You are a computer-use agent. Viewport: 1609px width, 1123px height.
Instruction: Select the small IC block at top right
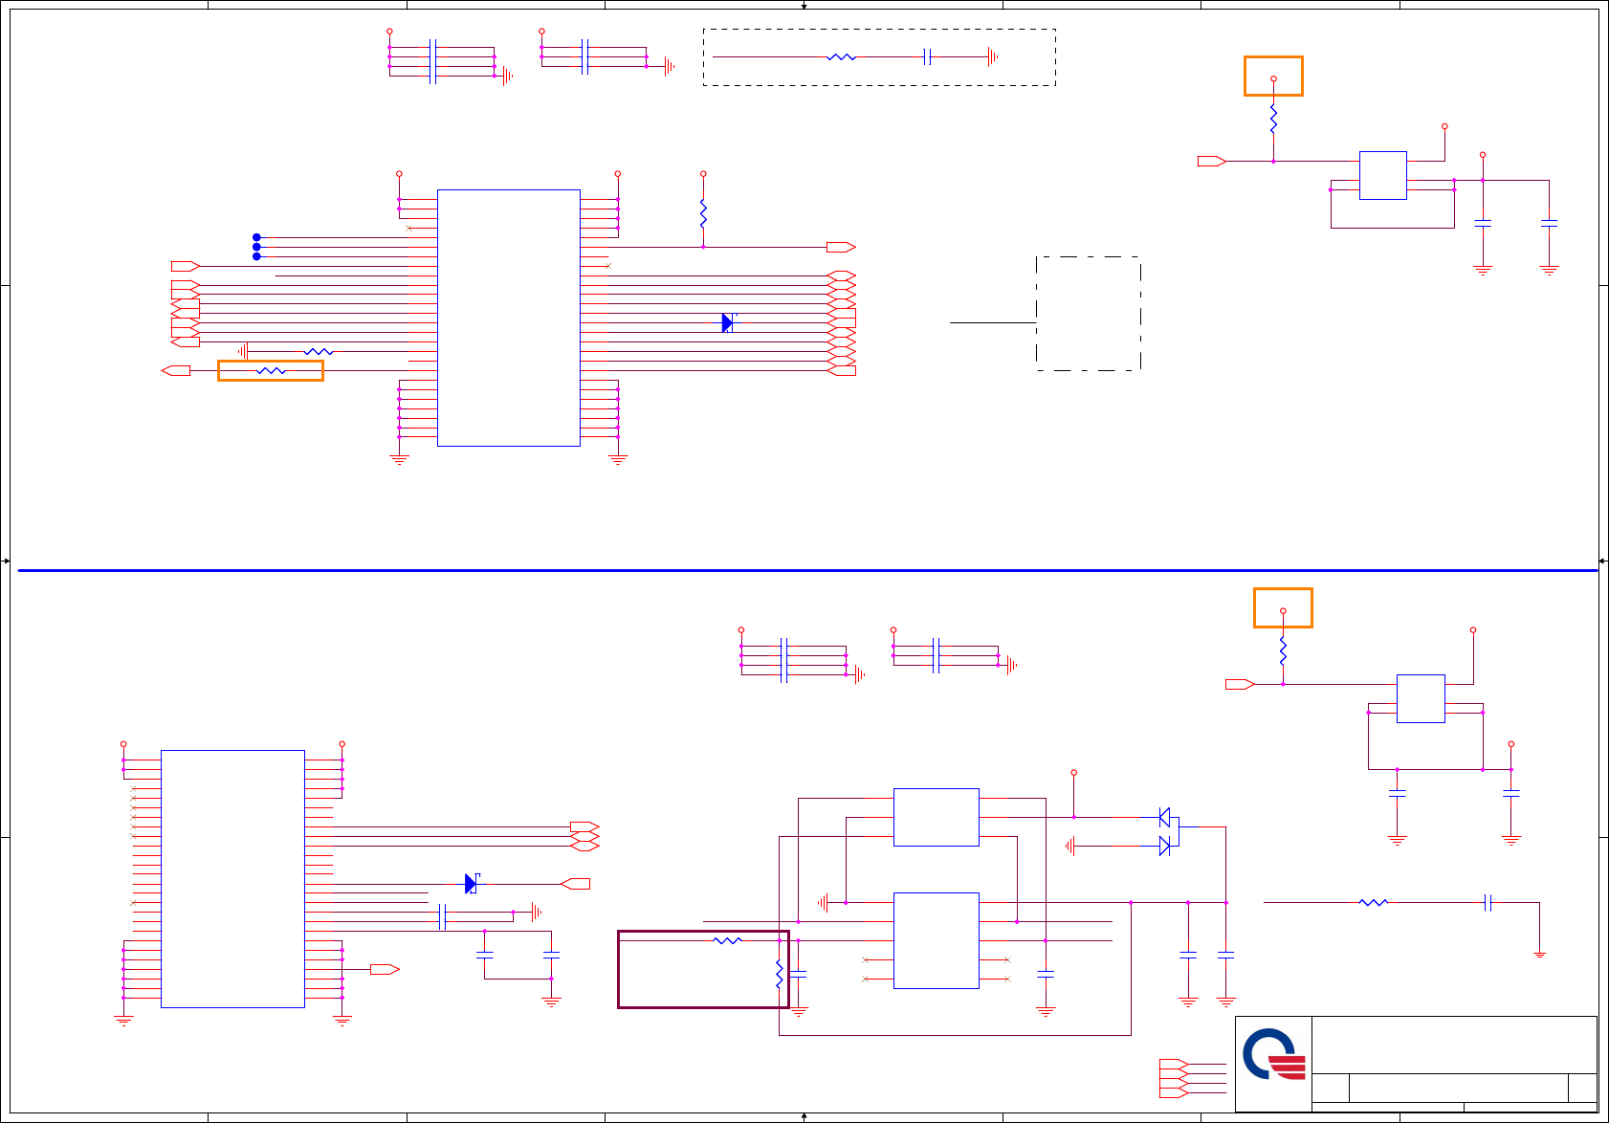(1383, 175)
